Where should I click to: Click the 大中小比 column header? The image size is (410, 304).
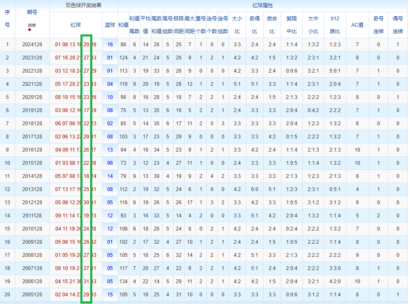click(313, 25)
